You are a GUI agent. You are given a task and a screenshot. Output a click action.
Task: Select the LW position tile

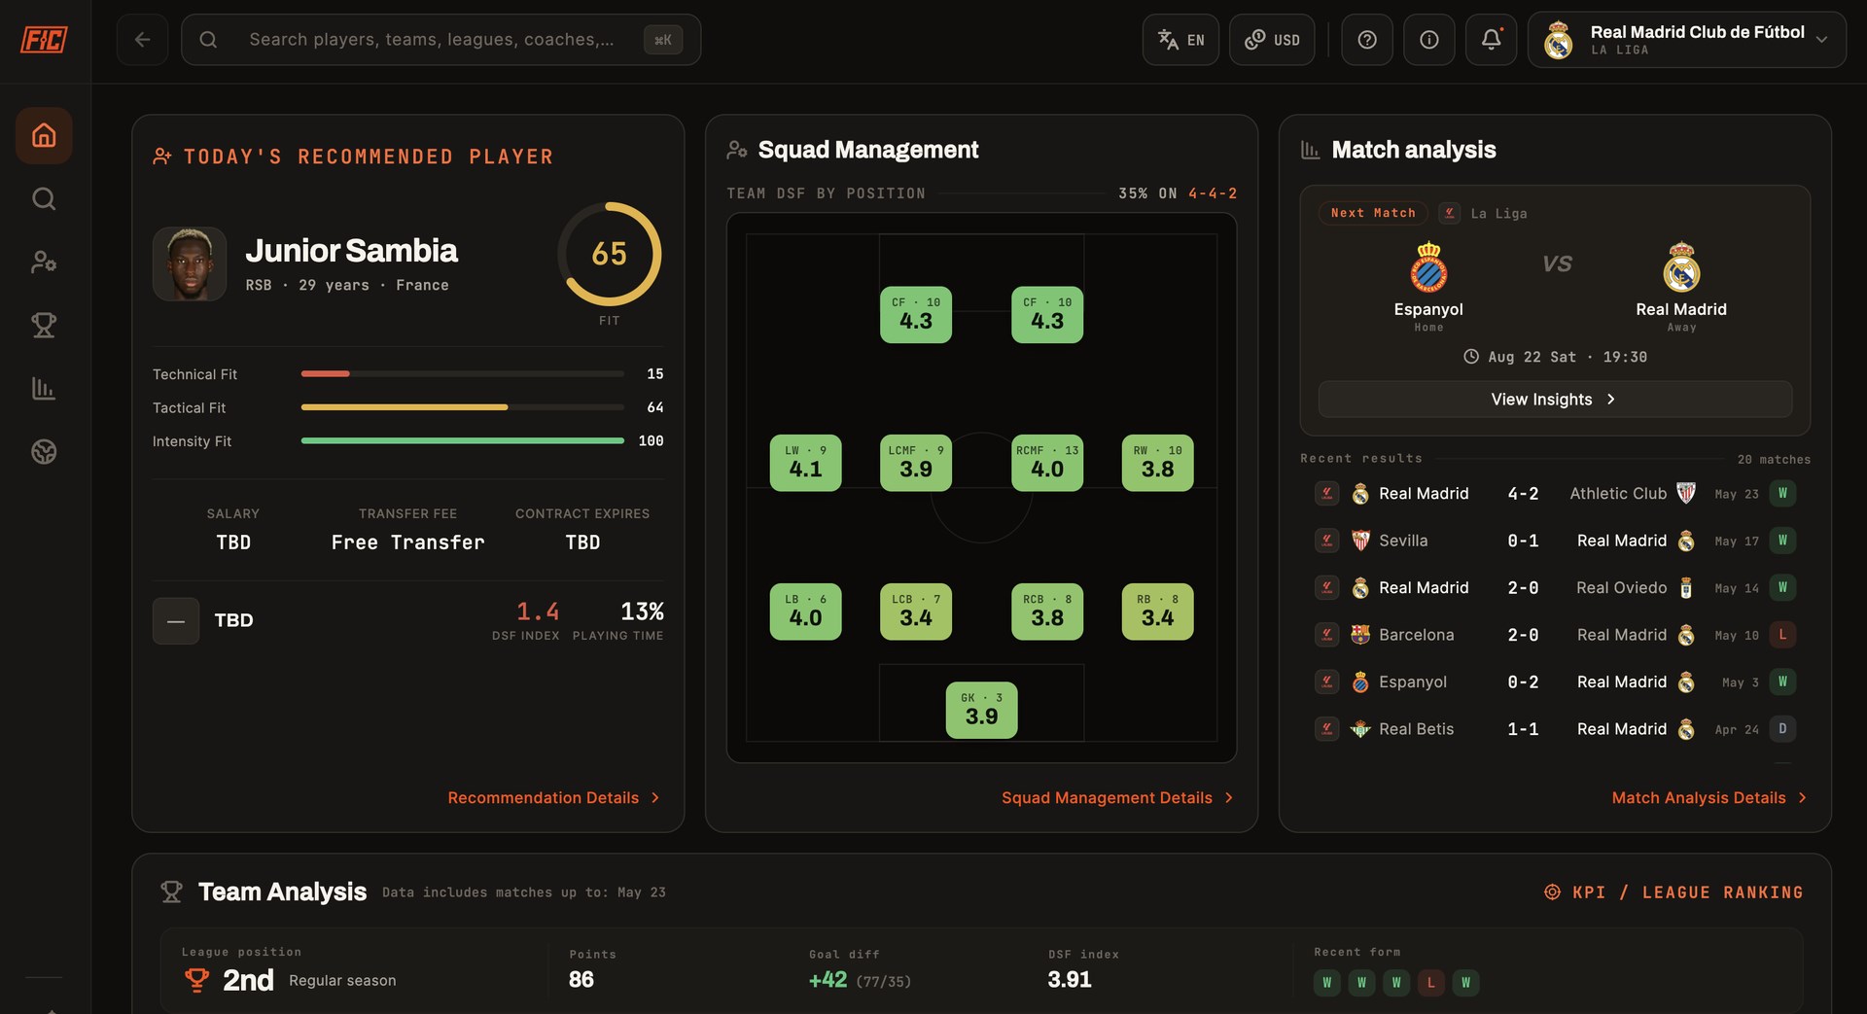click(x=806, y=463)
